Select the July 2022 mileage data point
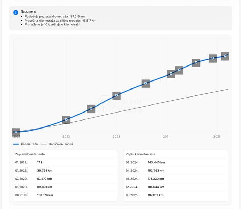The image size is (241, 209). tap(91, 109)
